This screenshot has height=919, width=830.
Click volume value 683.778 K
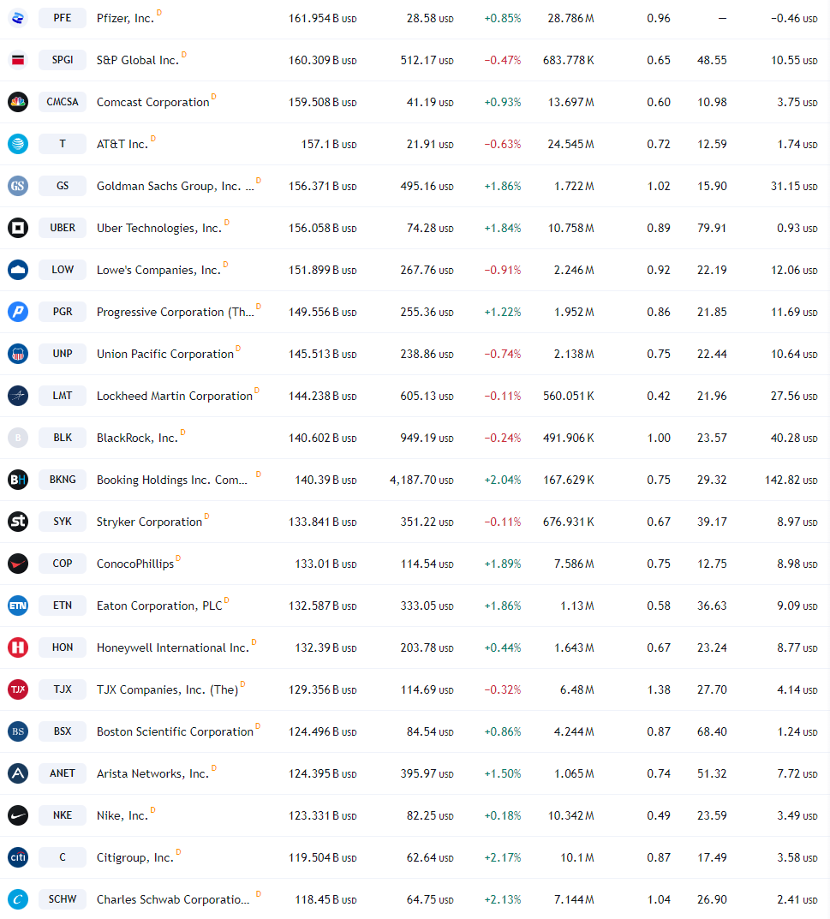569,60
